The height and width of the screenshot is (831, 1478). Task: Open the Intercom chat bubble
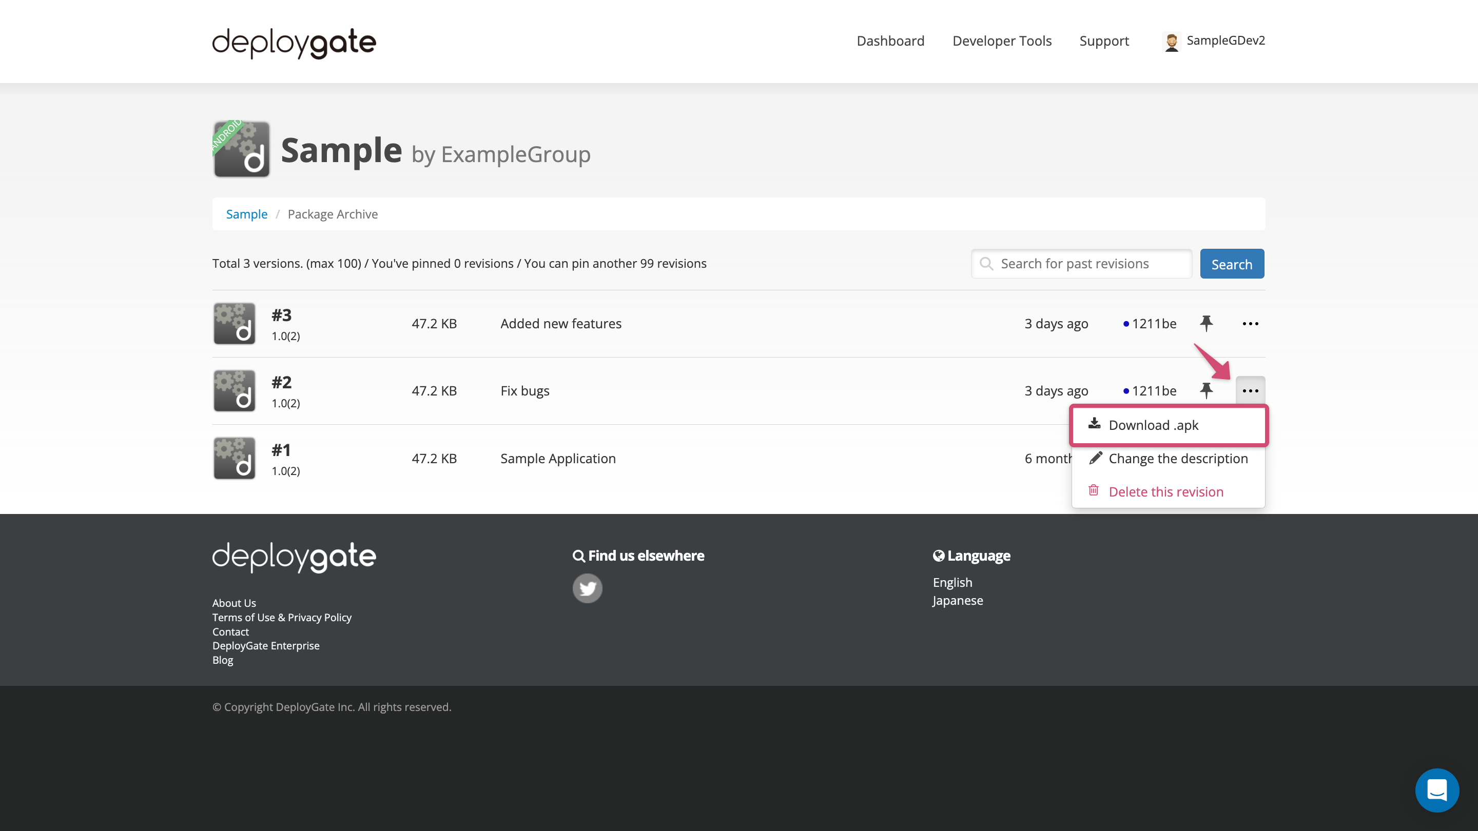pyautogui.click(x=1437, y=790)
